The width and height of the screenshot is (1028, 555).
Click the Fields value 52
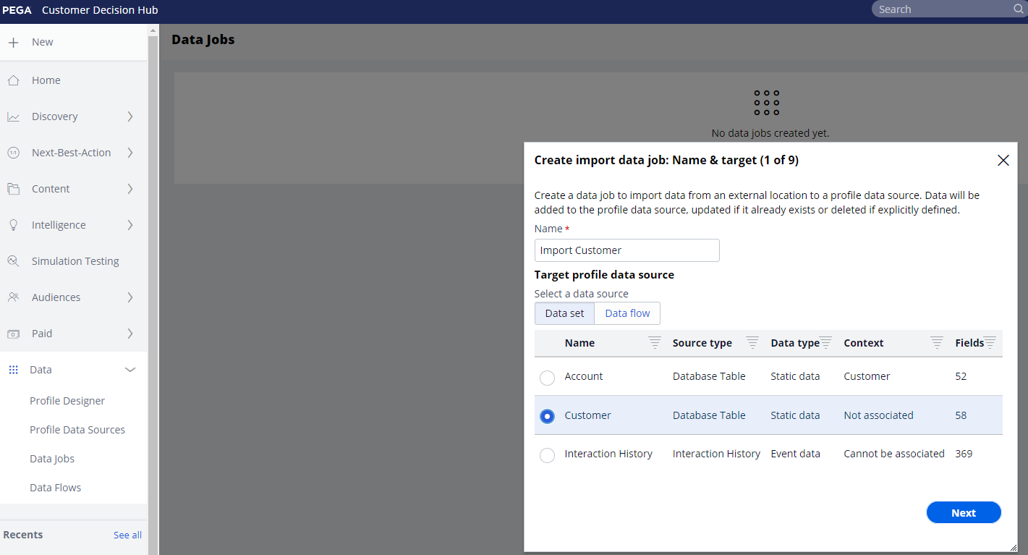pos(961,376)
